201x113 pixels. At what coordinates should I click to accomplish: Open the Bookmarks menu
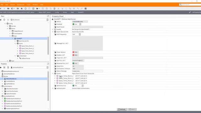coord(21,5)
